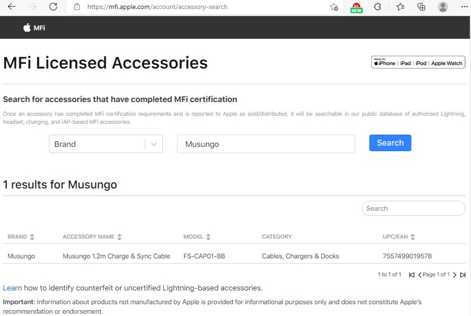
Task: Jump to first page of results
Action: click(412, 274)
